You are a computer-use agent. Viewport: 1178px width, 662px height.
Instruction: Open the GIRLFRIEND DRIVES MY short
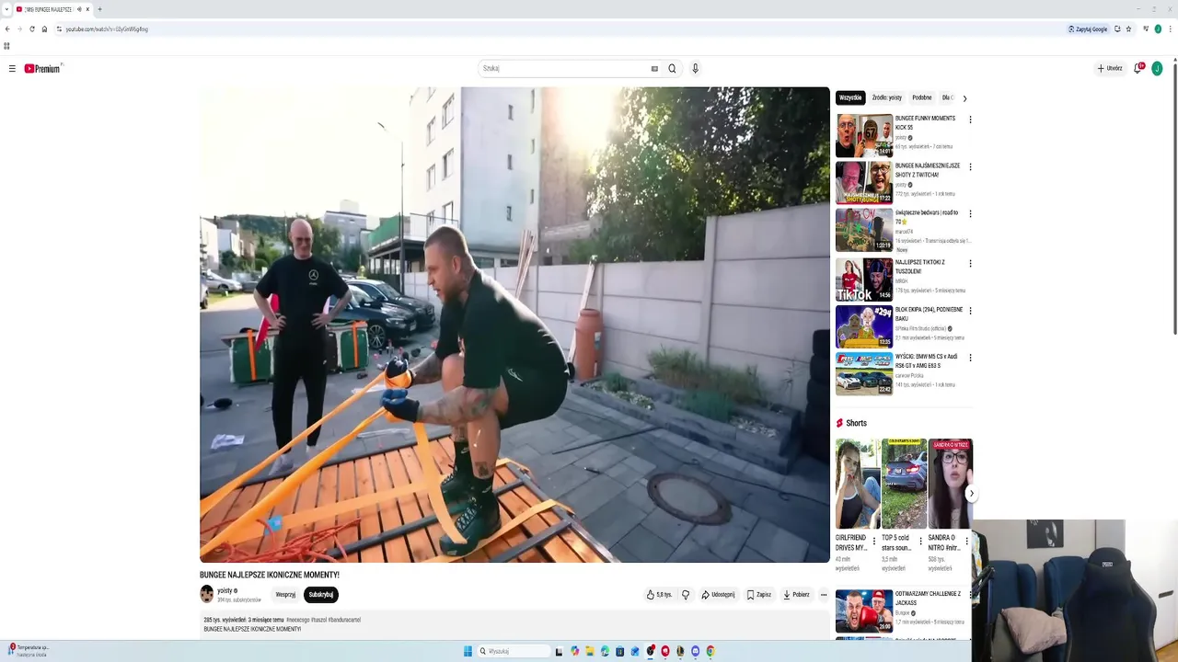point(857,484)
